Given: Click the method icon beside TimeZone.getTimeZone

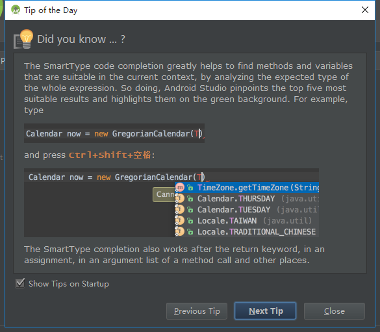Looking at the screenshot, I should (180, 188).
